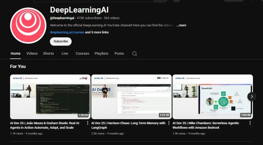Open title 'Long Term Memory with LangGraph'
This screenshot has height=145, width=263.
[x=128, y=125]
